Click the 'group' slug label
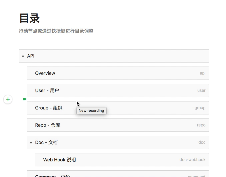The width and height of the screenshot is (226, 177). click(x=200, y=108)
